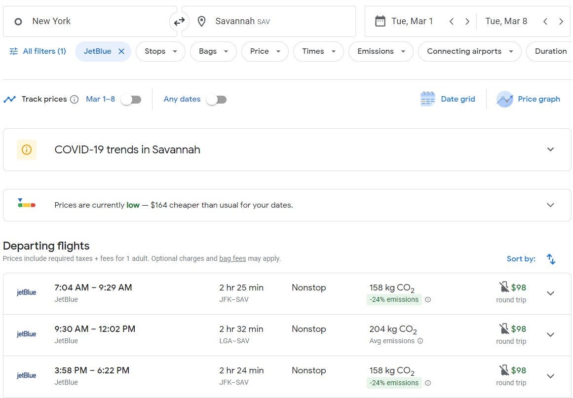Click Avg emissions info icon on 9:30 AM flight

420,341
